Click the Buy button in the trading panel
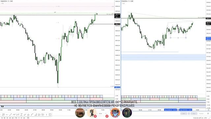 [194, 114]
